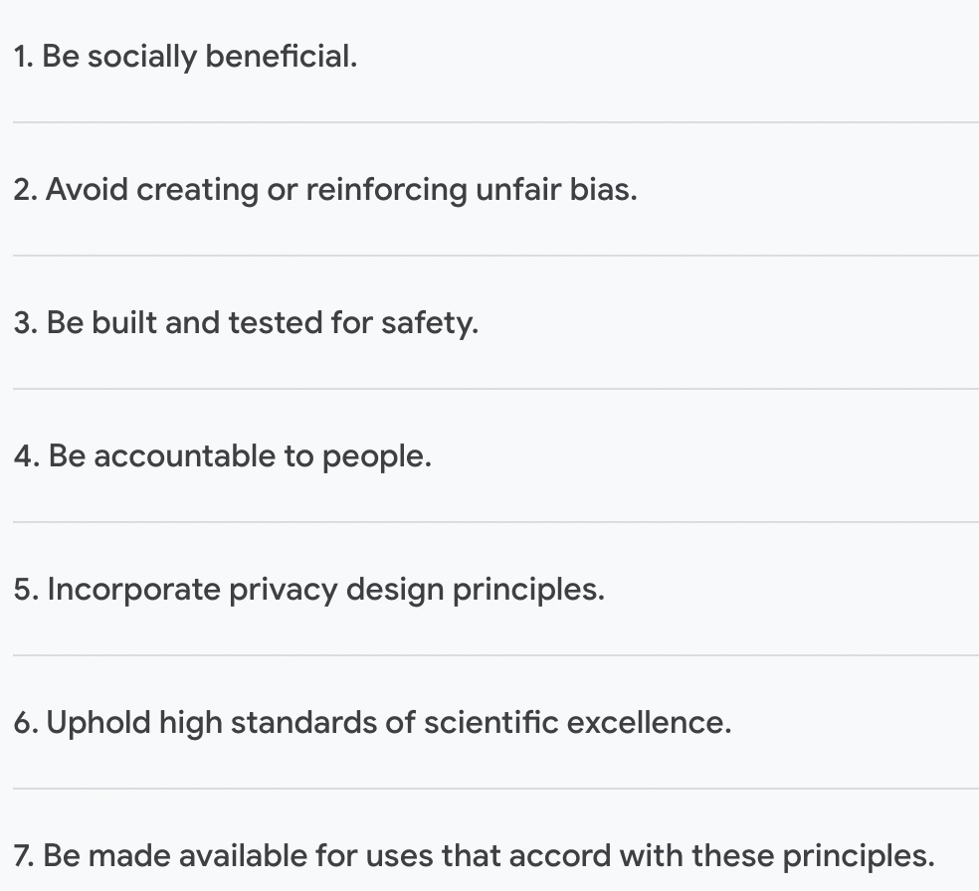This screenshot has height=891, width=979.
Task: Click the number 7 list marker
Action: (24, 856)
